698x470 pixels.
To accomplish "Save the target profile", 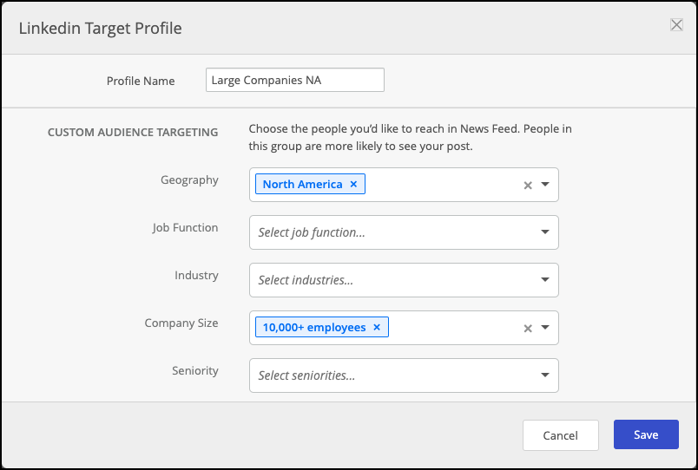I will pos(646,434).
